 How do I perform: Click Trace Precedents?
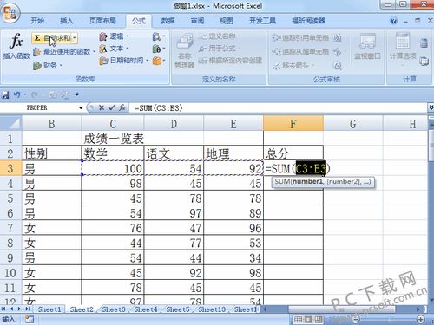[300, 38]
